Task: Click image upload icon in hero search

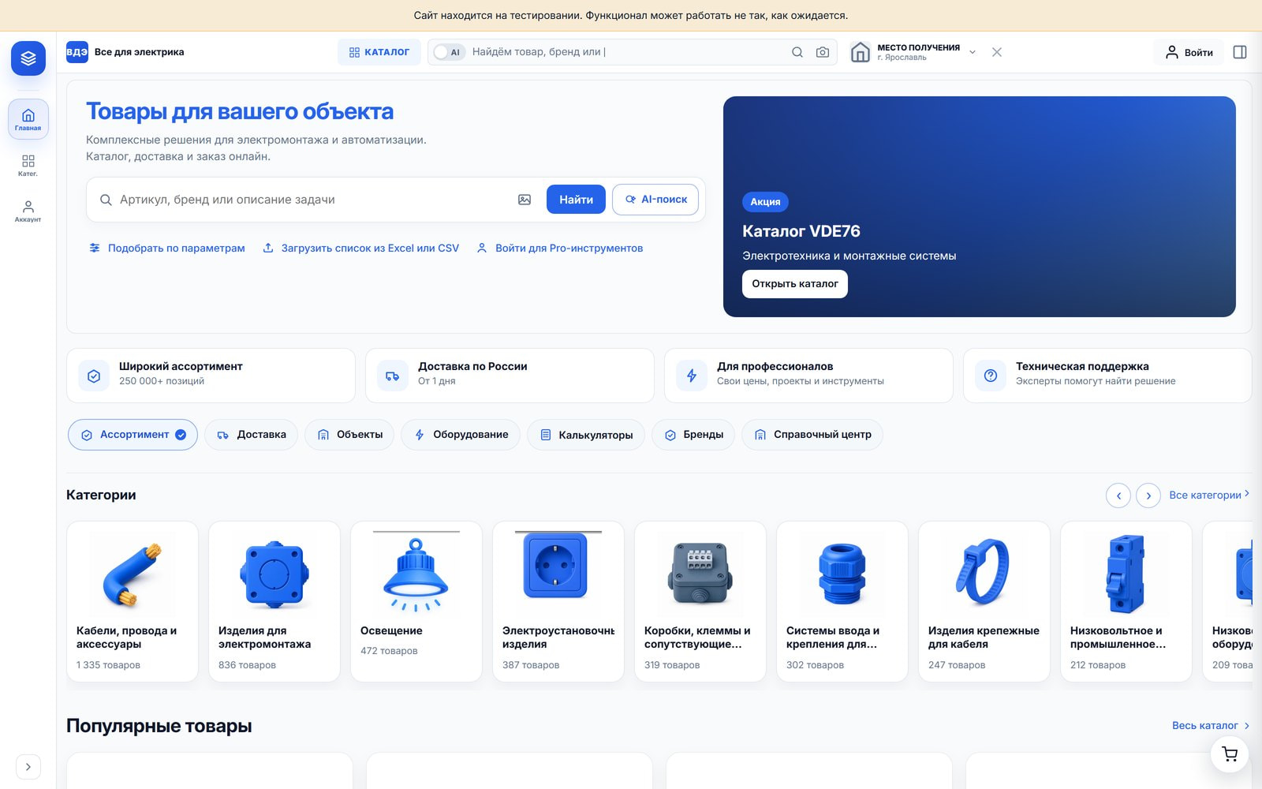Action: click(525, 200)
